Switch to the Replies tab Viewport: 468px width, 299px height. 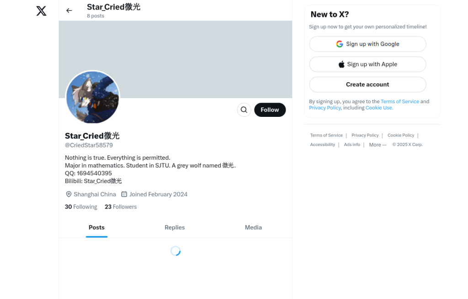(175, 227)
